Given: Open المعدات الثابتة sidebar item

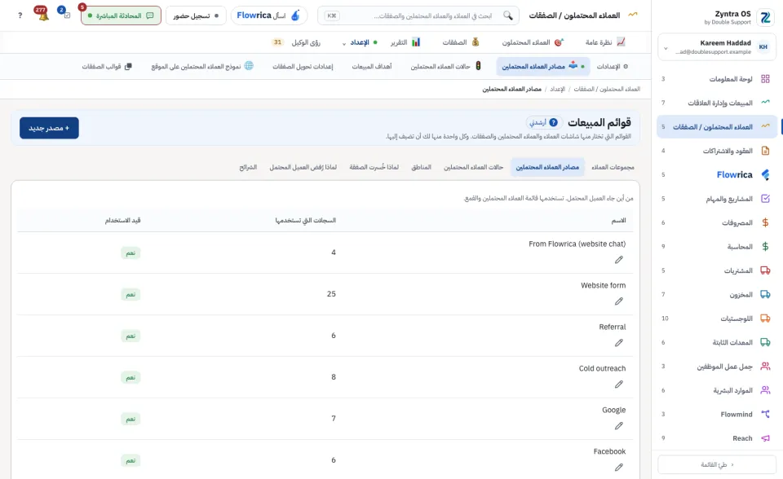Looking at the screenshot, I should tap(717, 342).
